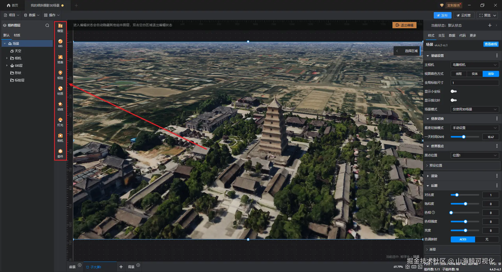Select the 相机 (camera) tool in toolbar
502x272 pixels.
click(60, 138)
